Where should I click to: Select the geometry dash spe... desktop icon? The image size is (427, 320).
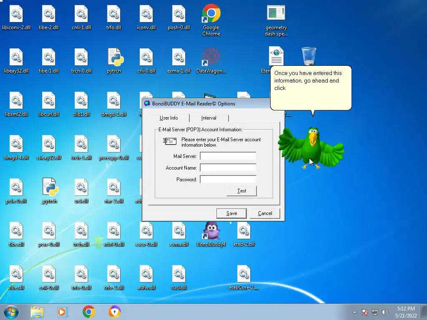pyautogui.click(x=276, y=20)
